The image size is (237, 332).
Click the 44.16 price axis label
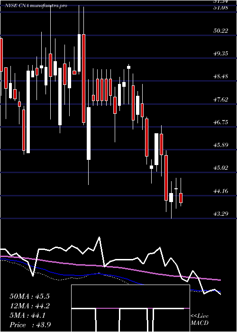221,191
